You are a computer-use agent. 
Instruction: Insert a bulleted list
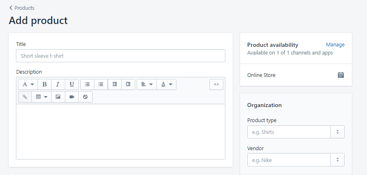87,84
